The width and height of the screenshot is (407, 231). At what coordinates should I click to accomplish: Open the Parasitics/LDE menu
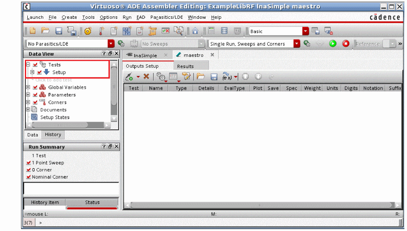167,17
